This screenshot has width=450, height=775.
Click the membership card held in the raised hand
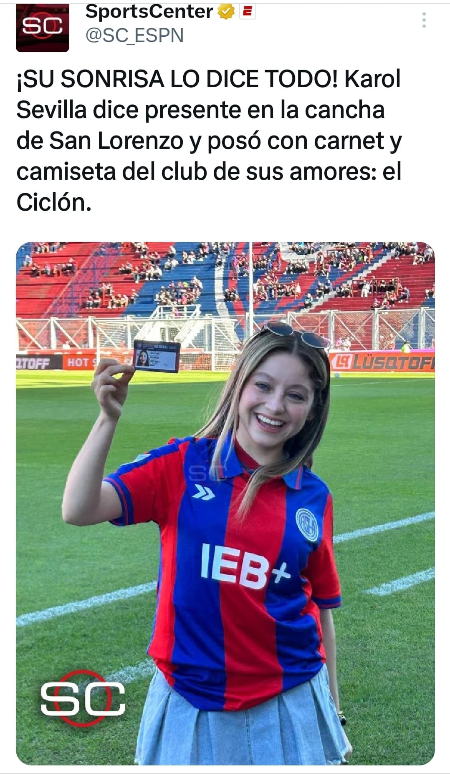tap(157, 356)
